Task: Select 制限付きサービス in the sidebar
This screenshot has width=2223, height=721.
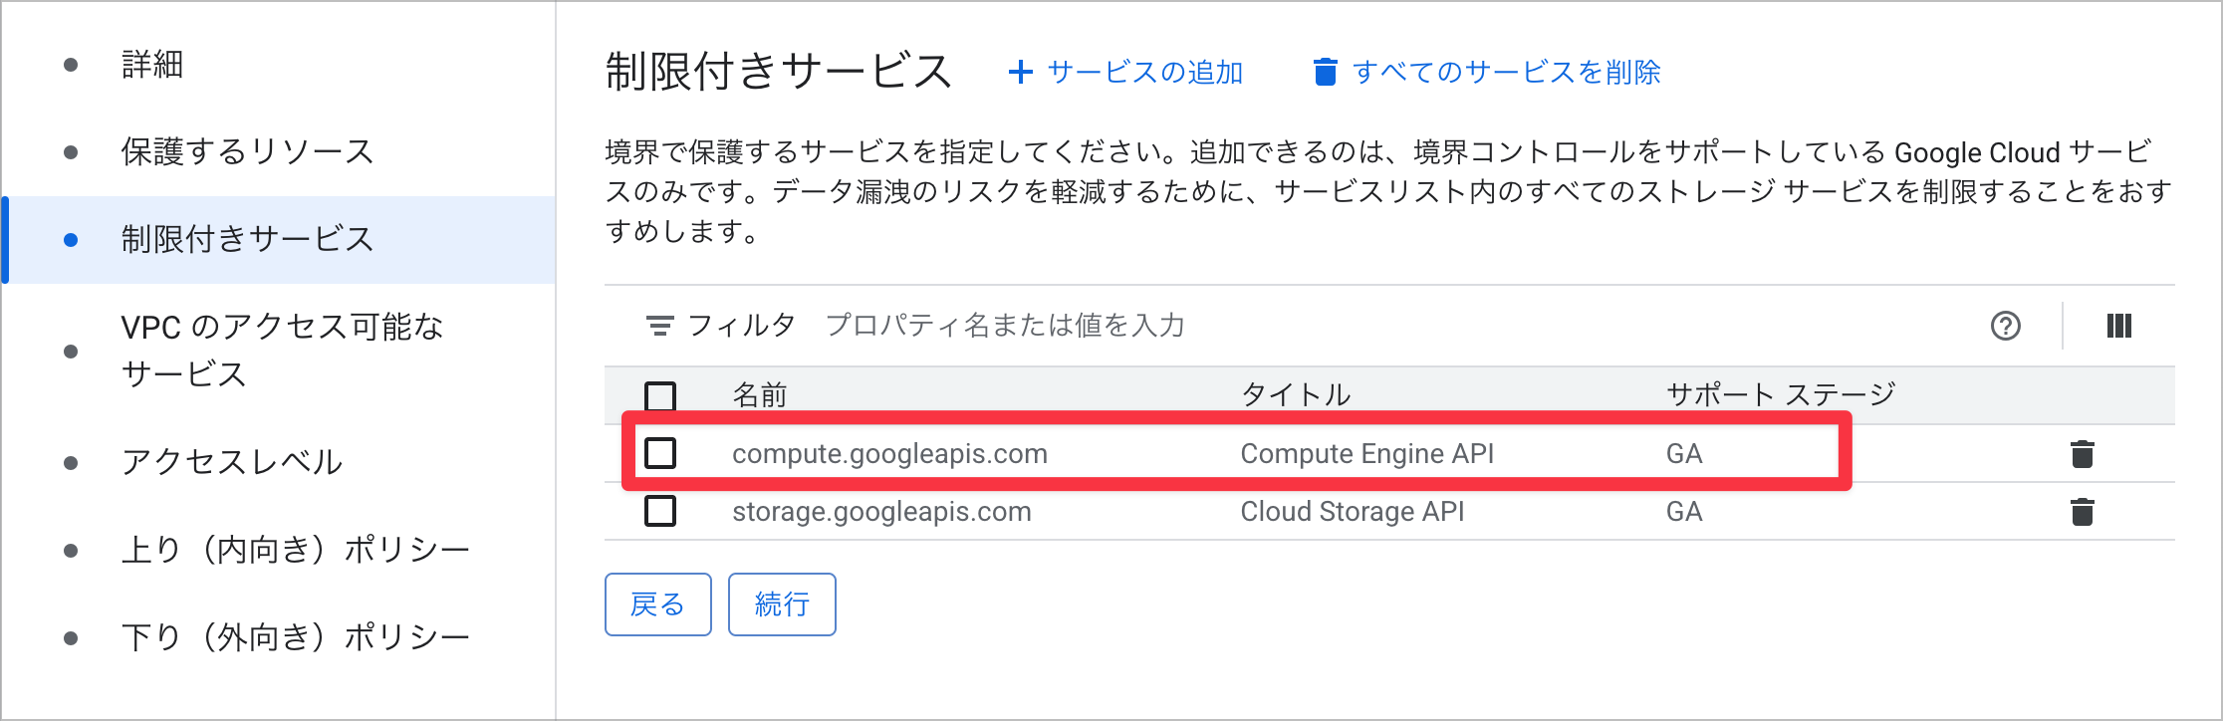Action: 247,240
